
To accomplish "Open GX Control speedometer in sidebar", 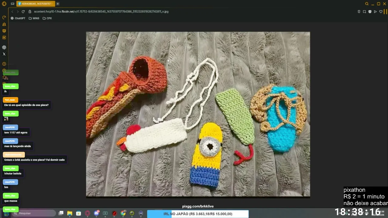I will click(4, 18).
